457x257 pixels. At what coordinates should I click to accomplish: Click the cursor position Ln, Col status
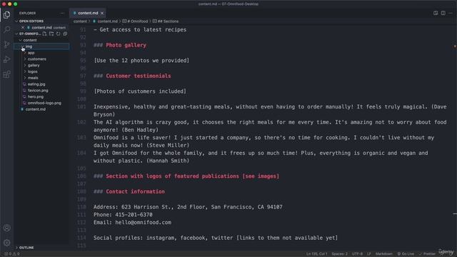coord(316,254)
